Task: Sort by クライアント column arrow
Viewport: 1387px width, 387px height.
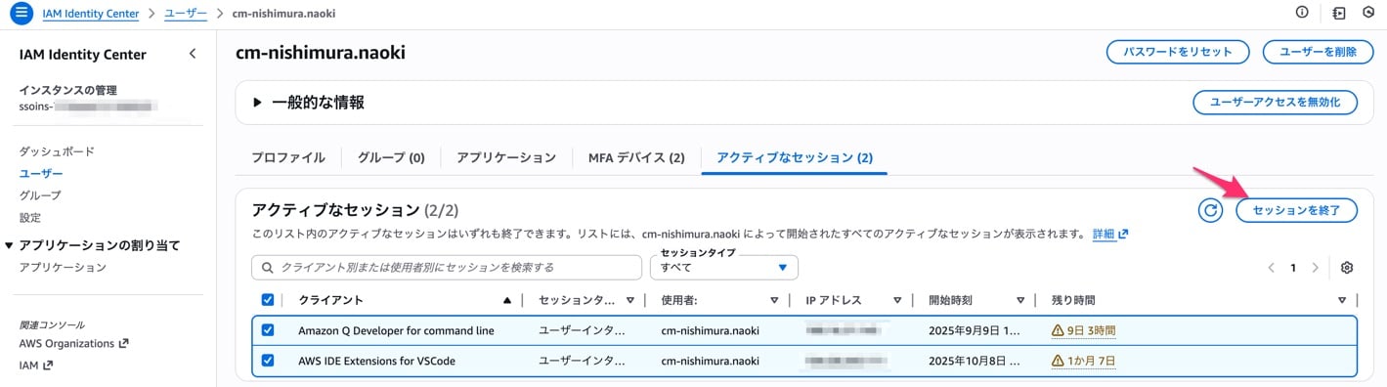Action: (506, 300)
